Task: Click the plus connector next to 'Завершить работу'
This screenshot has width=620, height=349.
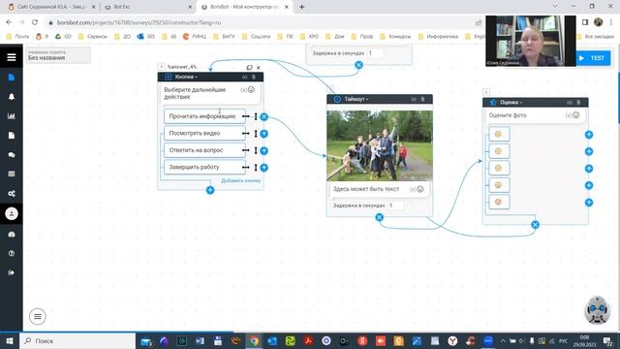Action: (264, 168)
